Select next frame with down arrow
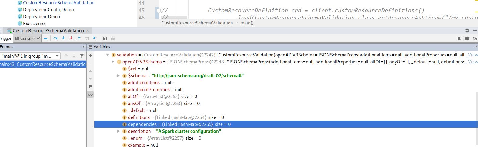This screenshot has height=147, width=478. 74,56
